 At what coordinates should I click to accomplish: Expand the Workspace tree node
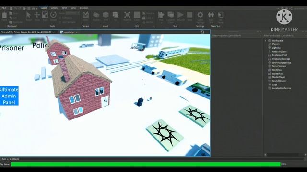265,41
